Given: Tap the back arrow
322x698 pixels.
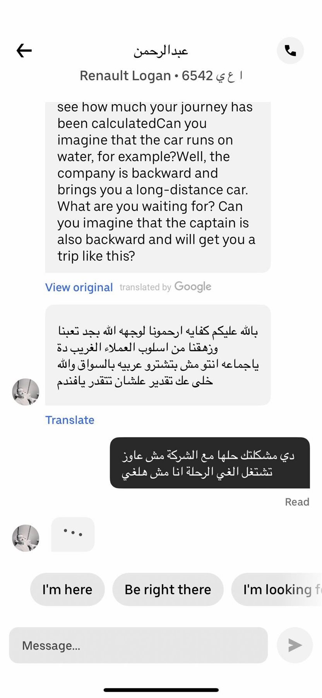Looking at the screenshot, I should 24,50.
